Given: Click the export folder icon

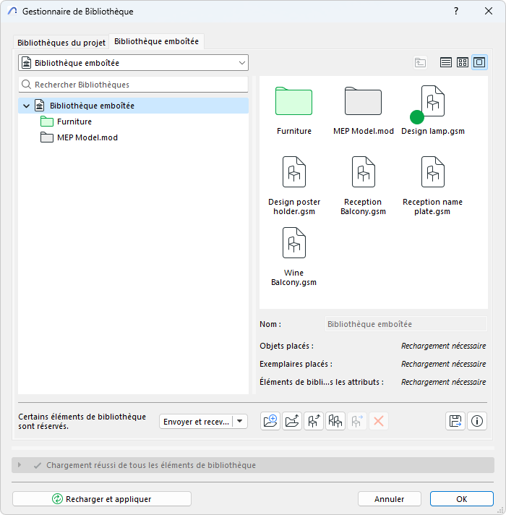Looking at the screenshot, I should coord(292,421).
